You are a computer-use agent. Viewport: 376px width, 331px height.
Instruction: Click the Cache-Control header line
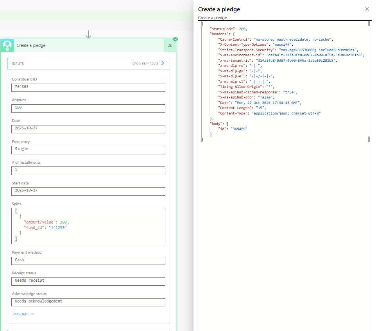[275, 39]
